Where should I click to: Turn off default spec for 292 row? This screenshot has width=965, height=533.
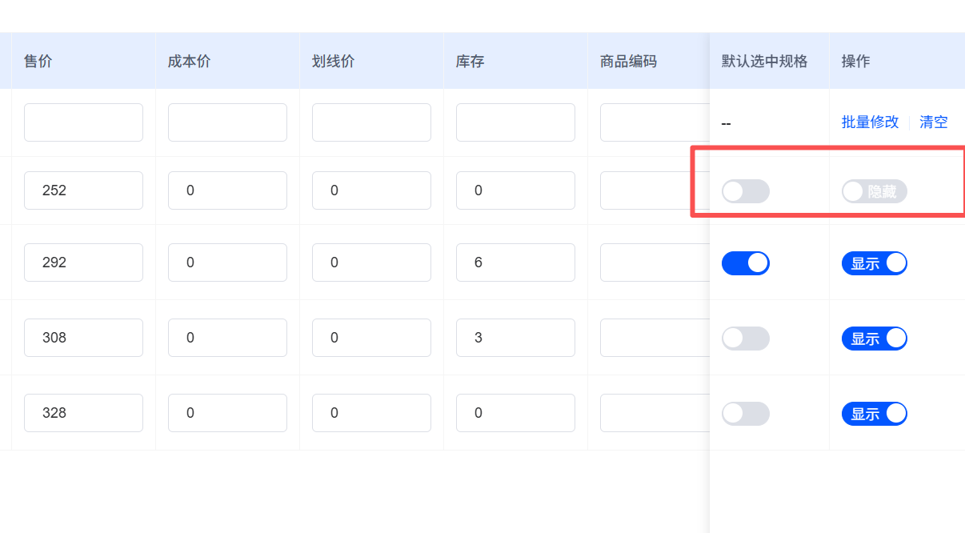(x=745, y=263)
